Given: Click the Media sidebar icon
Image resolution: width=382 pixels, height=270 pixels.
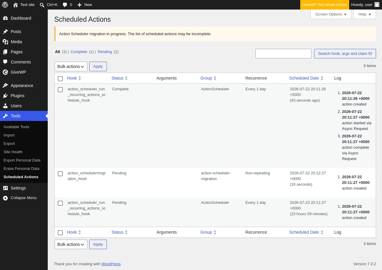Looking at the screenshot, I should pos(5,42).
